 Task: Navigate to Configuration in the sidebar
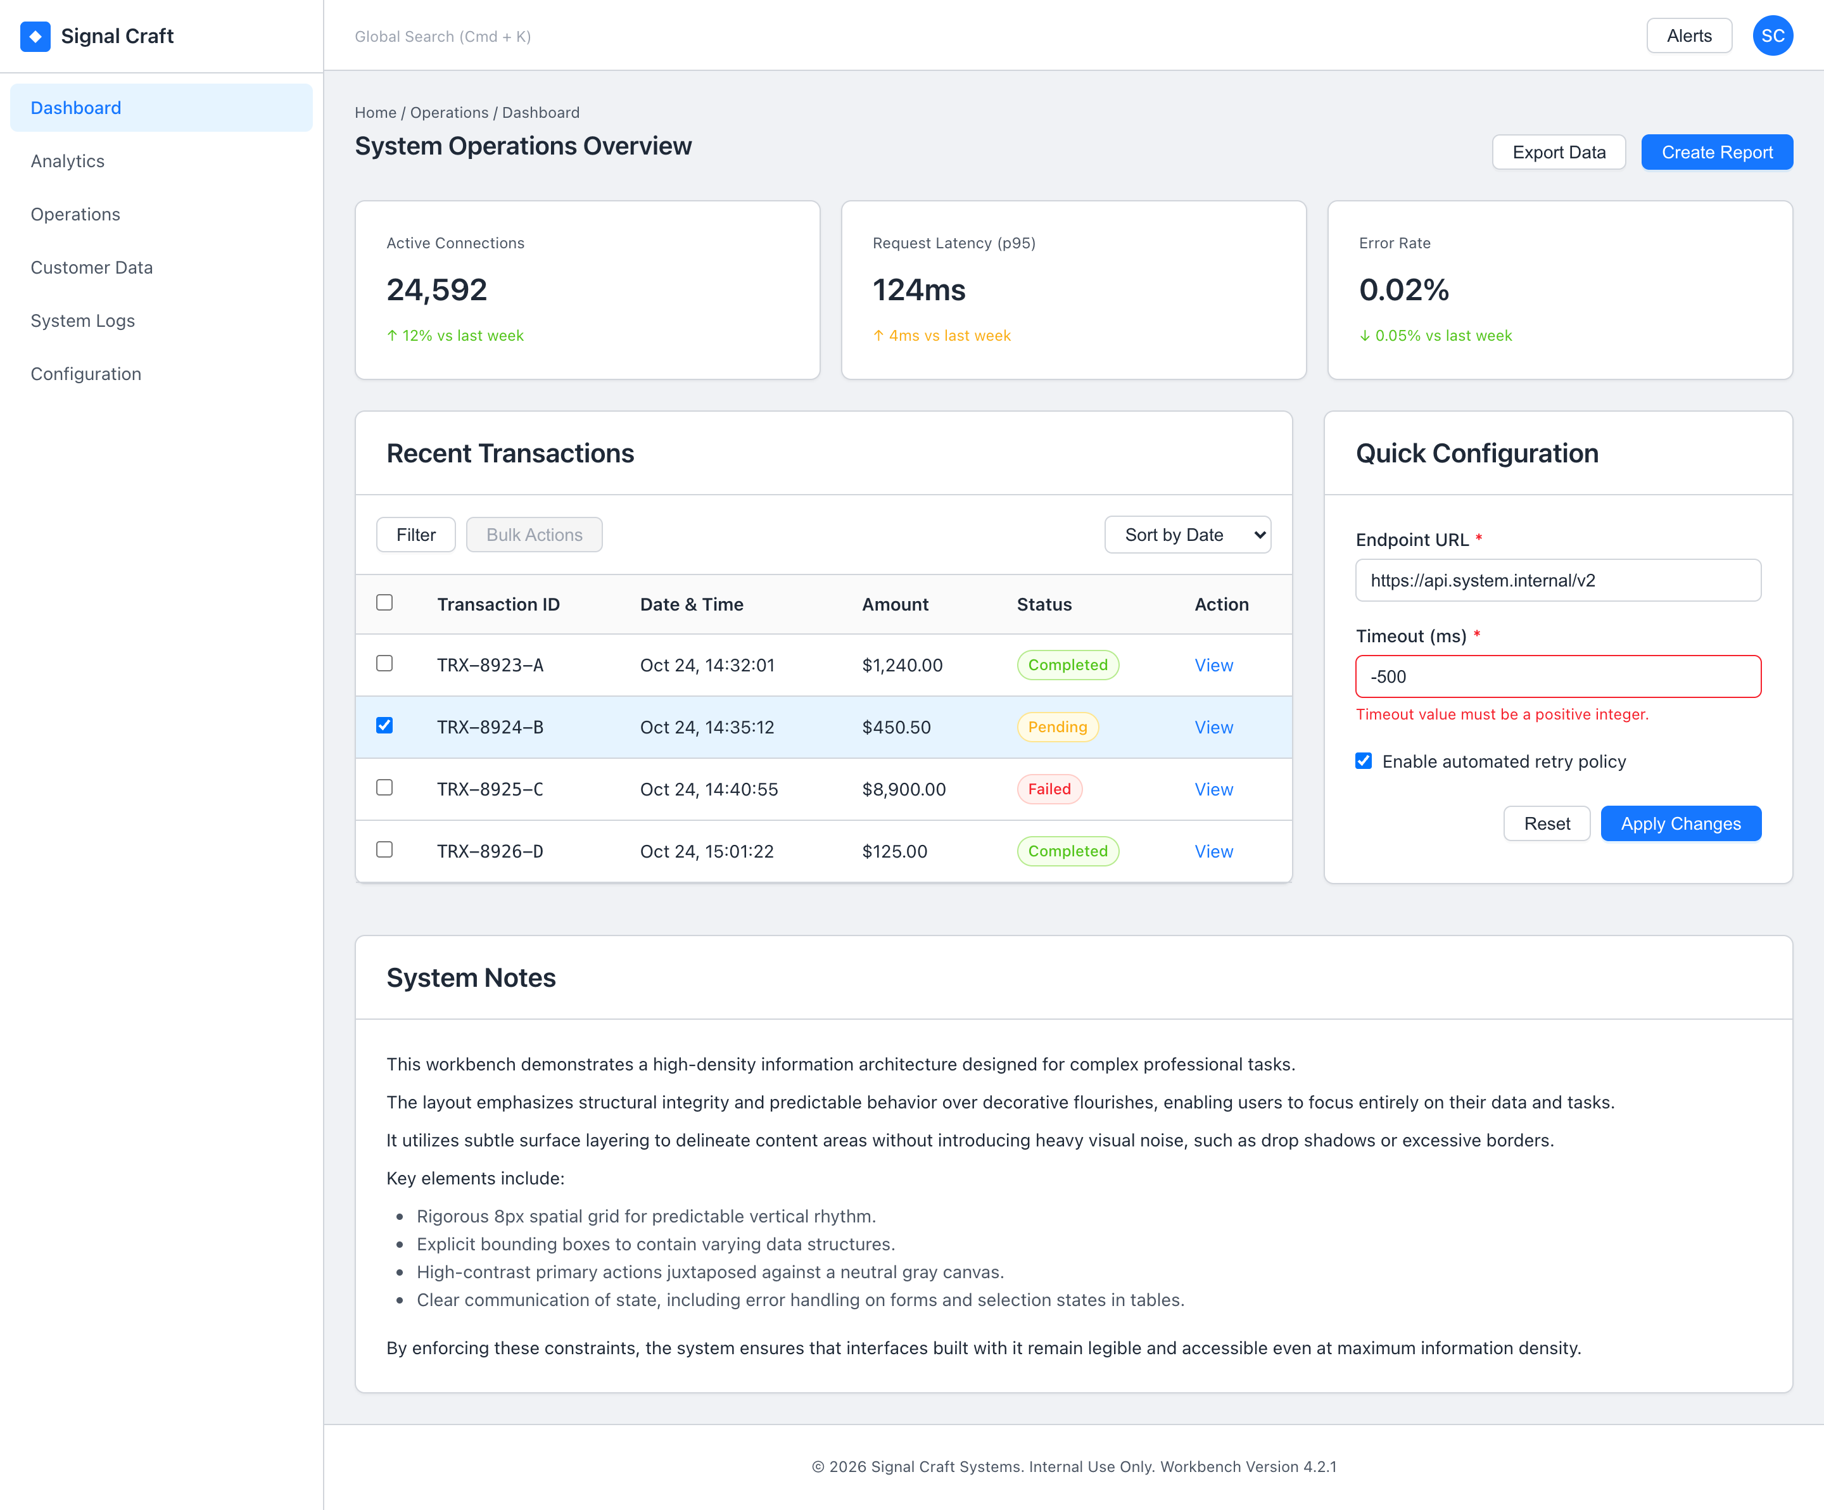pos(86,374)
